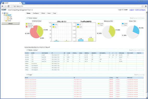Viewport: 148px width, 99px height.
Task: Click the HOSTNAME column header
Action: (45, 53)
